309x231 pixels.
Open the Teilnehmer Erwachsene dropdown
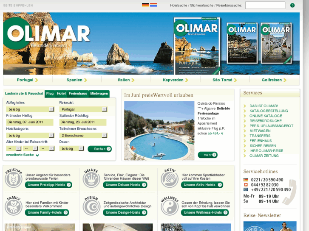(83, 136)
